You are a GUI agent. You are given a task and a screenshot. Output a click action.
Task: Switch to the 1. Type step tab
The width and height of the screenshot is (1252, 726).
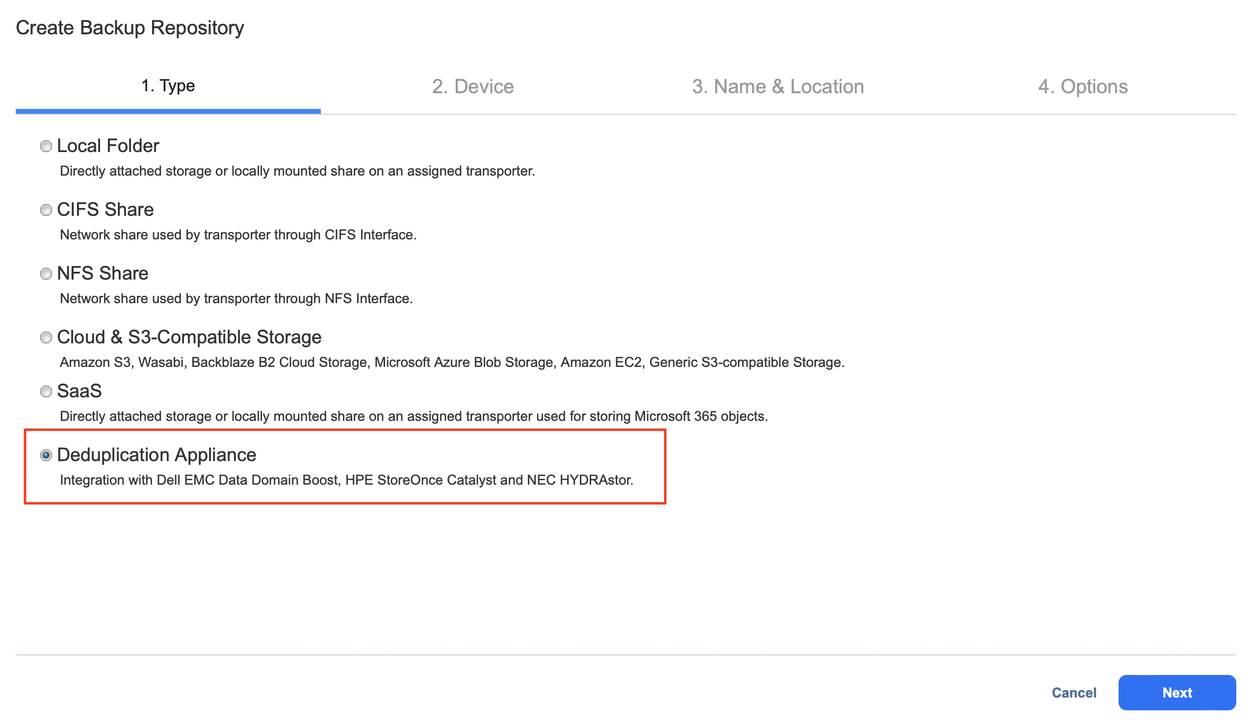tap(168, 86)
